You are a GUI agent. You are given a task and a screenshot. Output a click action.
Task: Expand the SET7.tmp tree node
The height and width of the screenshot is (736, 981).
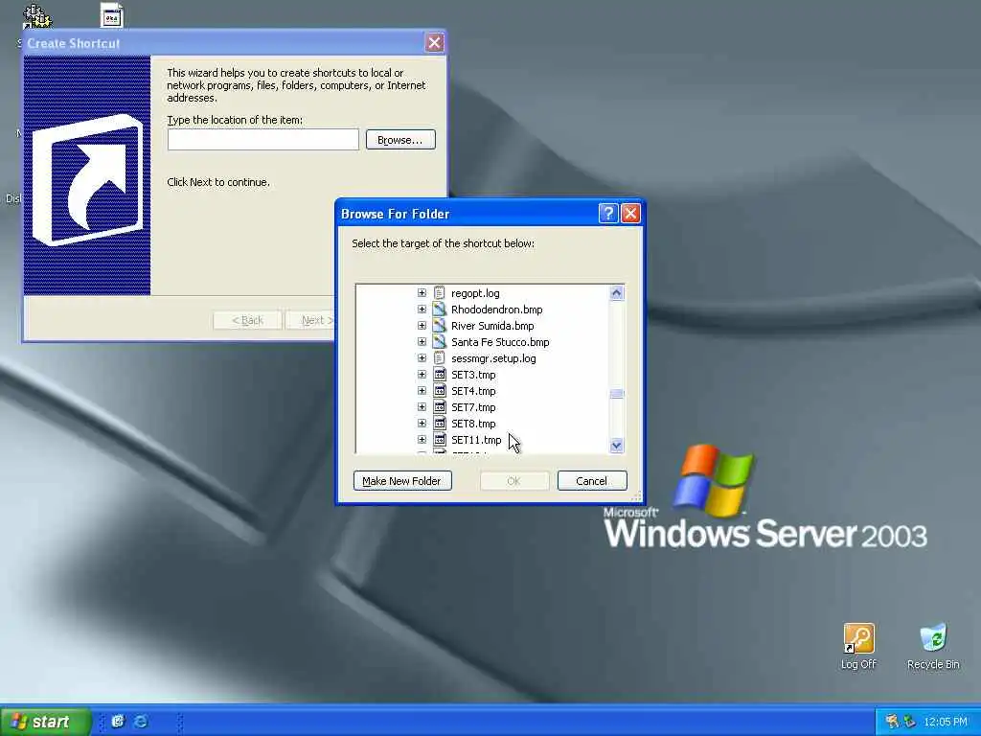point(422,406)
